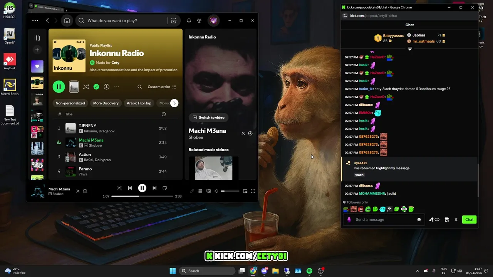
Task: Create new playlist with plus icon
Action: [x=37, y=50]
